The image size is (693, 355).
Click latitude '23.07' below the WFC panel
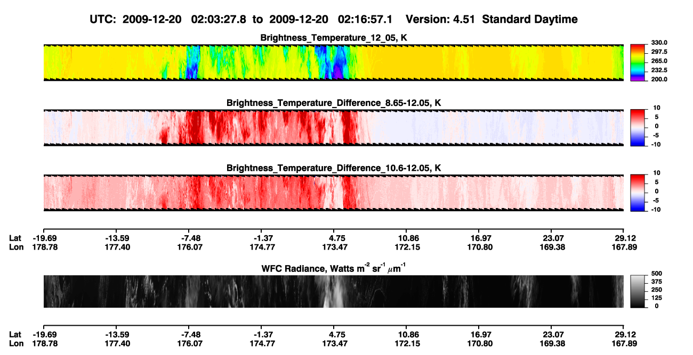(x=551, y=334)
